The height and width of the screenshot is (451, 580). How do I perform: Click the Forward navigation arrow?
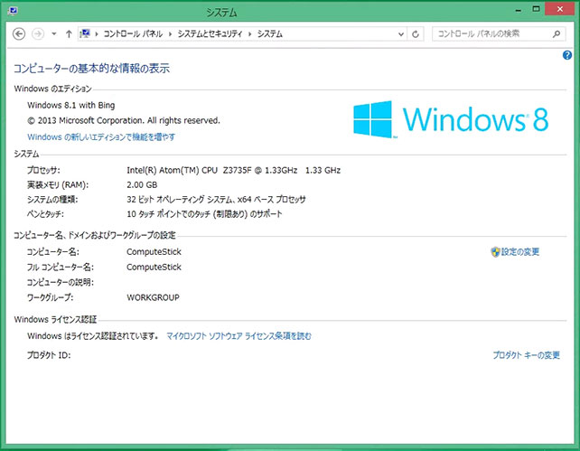coord(38,34)
